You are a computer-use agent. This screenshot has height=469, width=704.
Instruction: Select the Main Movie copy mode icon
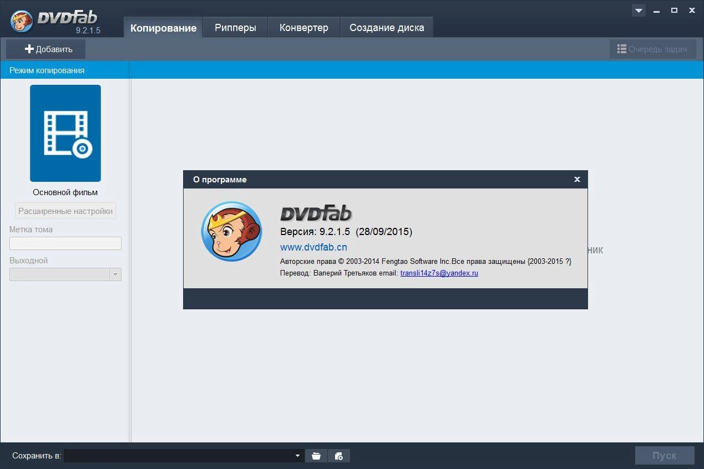point(65,133)
